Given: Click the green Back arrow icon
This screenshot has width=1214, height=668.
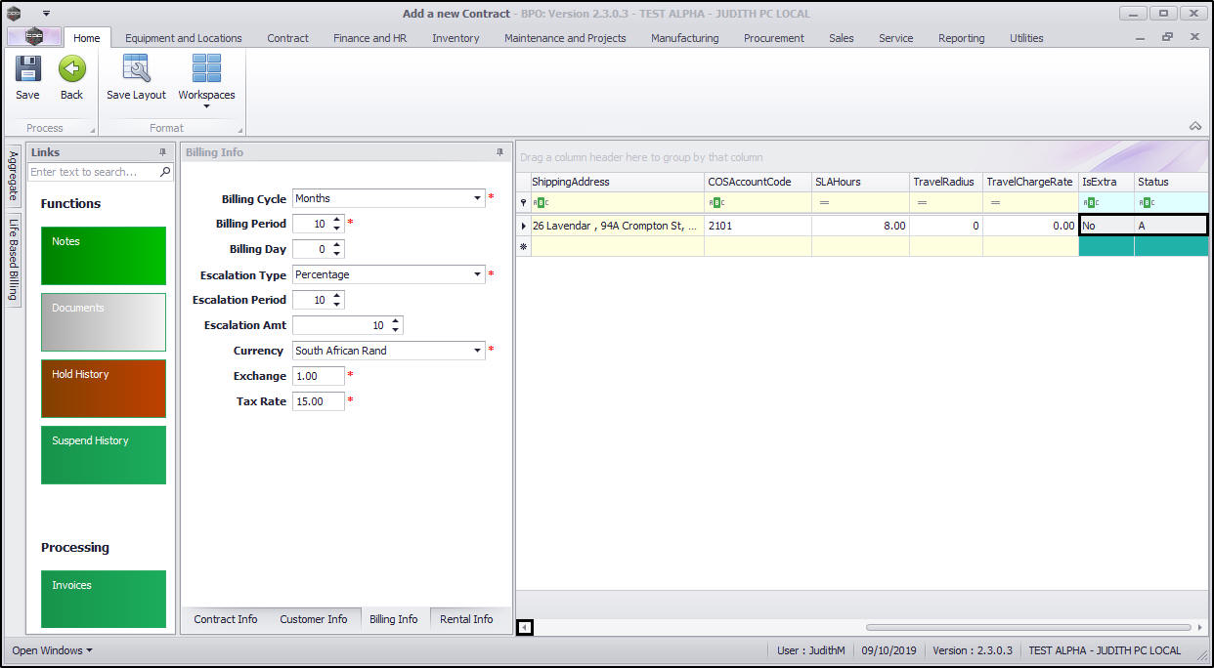Looking at the screenshot, I should coord(71,68).
